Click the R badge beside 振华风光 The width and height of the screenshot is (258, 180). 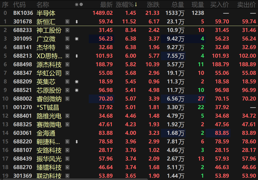pyautogui.click(x=67, y=159)
